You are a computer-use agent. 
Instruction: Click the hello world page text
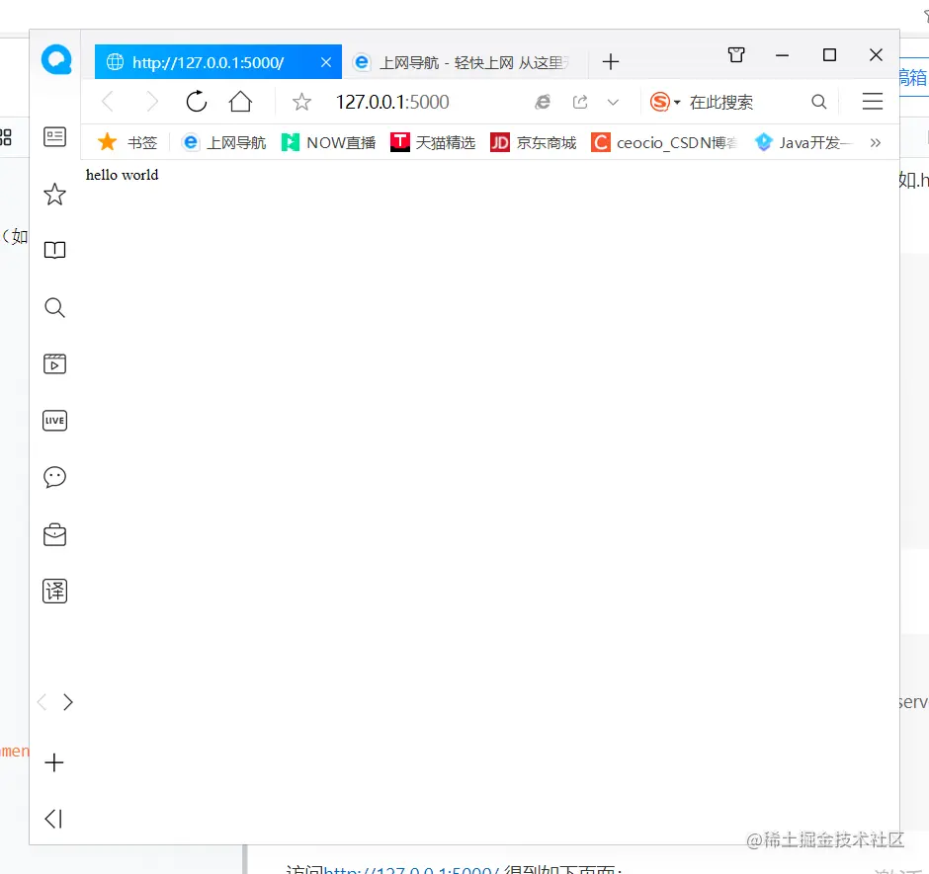pyautogui.click(x=122, y=175)
